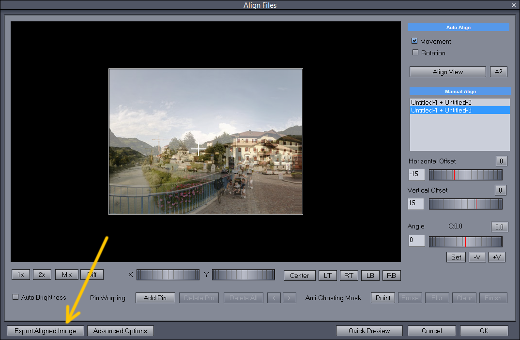Select the Diff display mode
The image size is (520, 340).
coord(92,274)
